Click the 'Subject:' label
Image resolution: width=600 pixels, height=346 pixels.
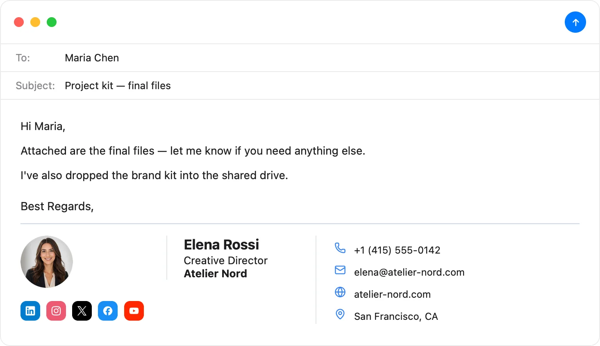click(35, 86)
